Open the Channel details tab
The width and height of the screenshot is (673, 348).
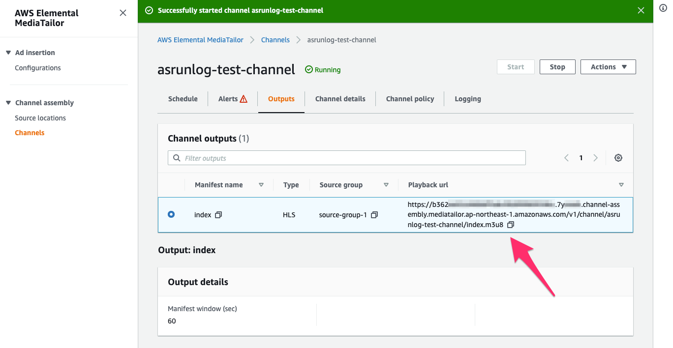click(x=340, y=99)
